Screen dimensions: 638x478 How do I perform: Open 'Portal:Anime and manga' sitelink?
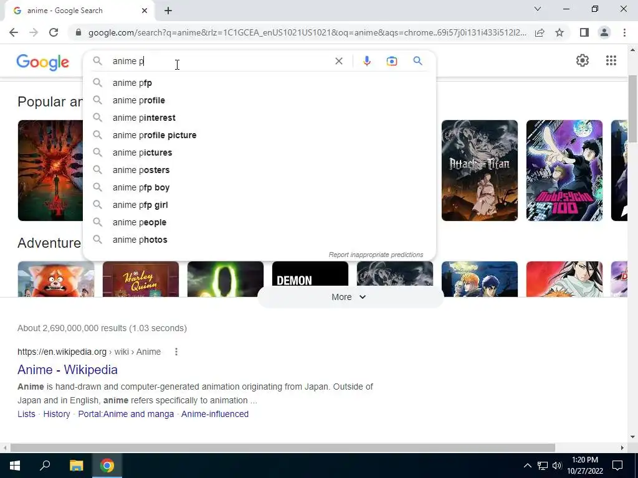coord(126,414)
